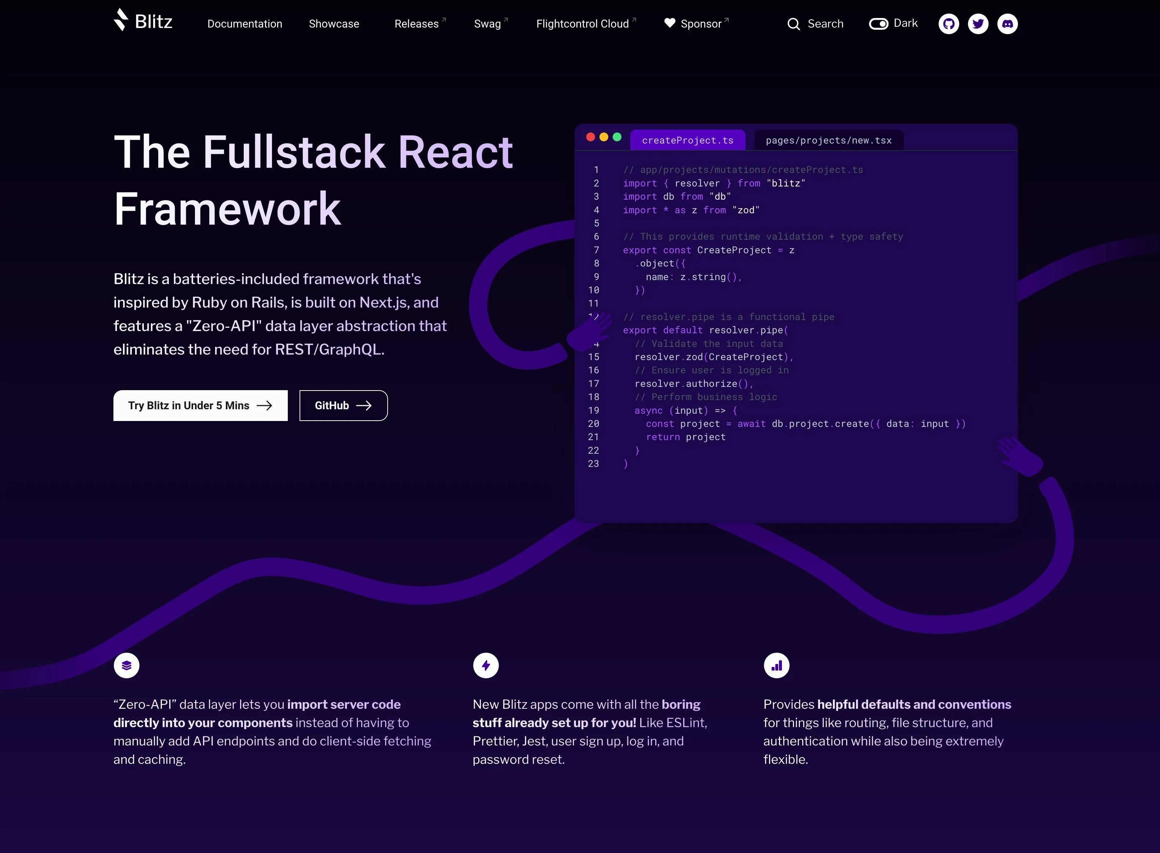Click text 'helpful defaults and conventions'

[914, 704]
